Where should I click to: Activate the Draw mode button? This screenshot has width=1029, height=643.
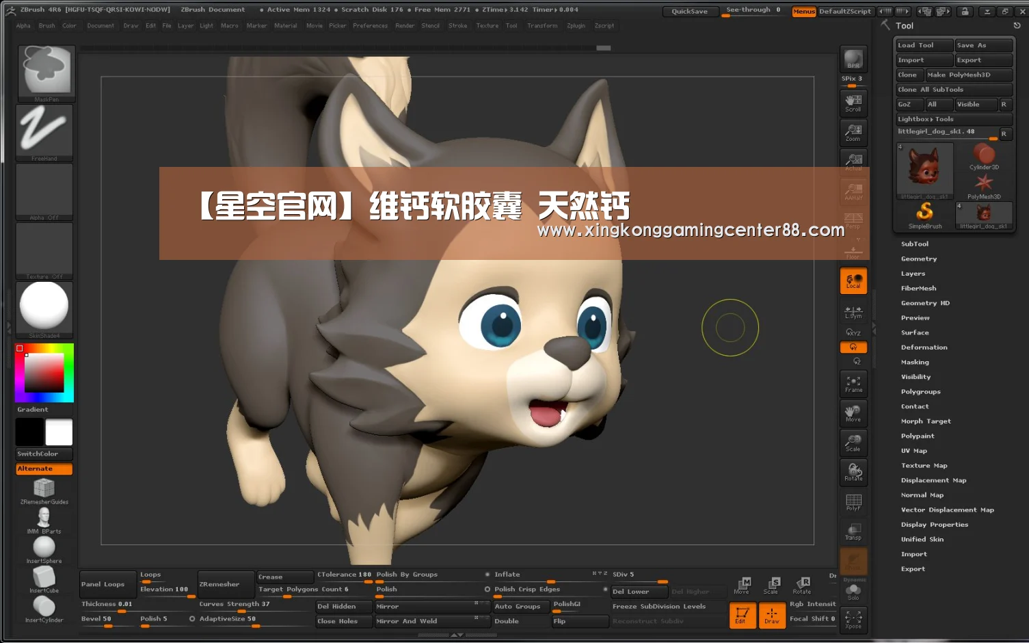coord(771,616)
